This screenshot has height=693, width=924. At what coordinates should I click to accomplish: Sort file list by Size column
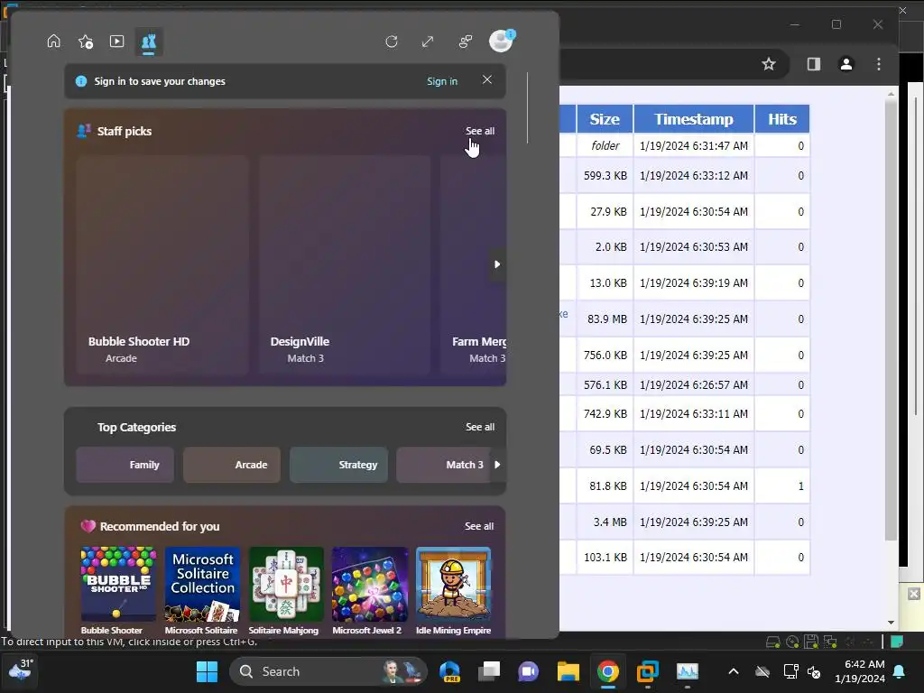point(605,119)
